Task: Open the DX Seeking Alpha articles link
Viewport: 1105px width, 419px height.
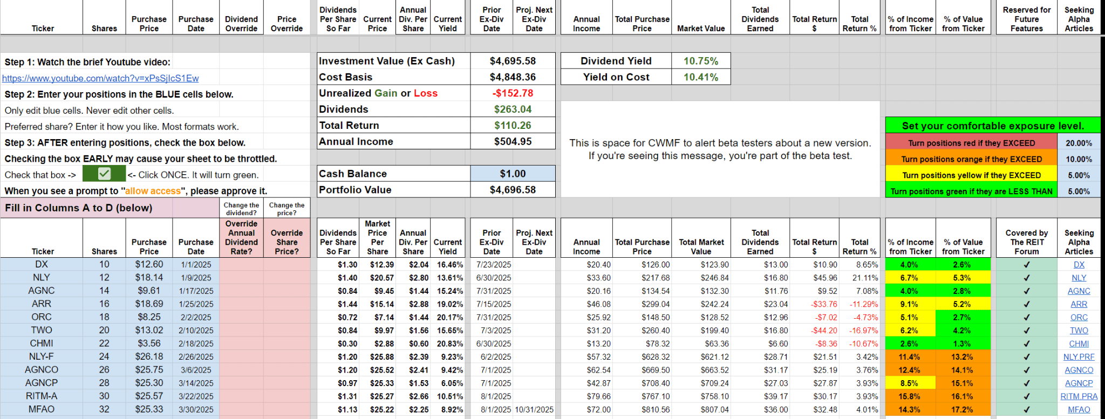Action: (1079, 265)
